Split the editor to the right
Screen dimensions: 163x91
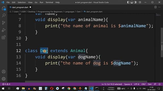tap(155, 7)
